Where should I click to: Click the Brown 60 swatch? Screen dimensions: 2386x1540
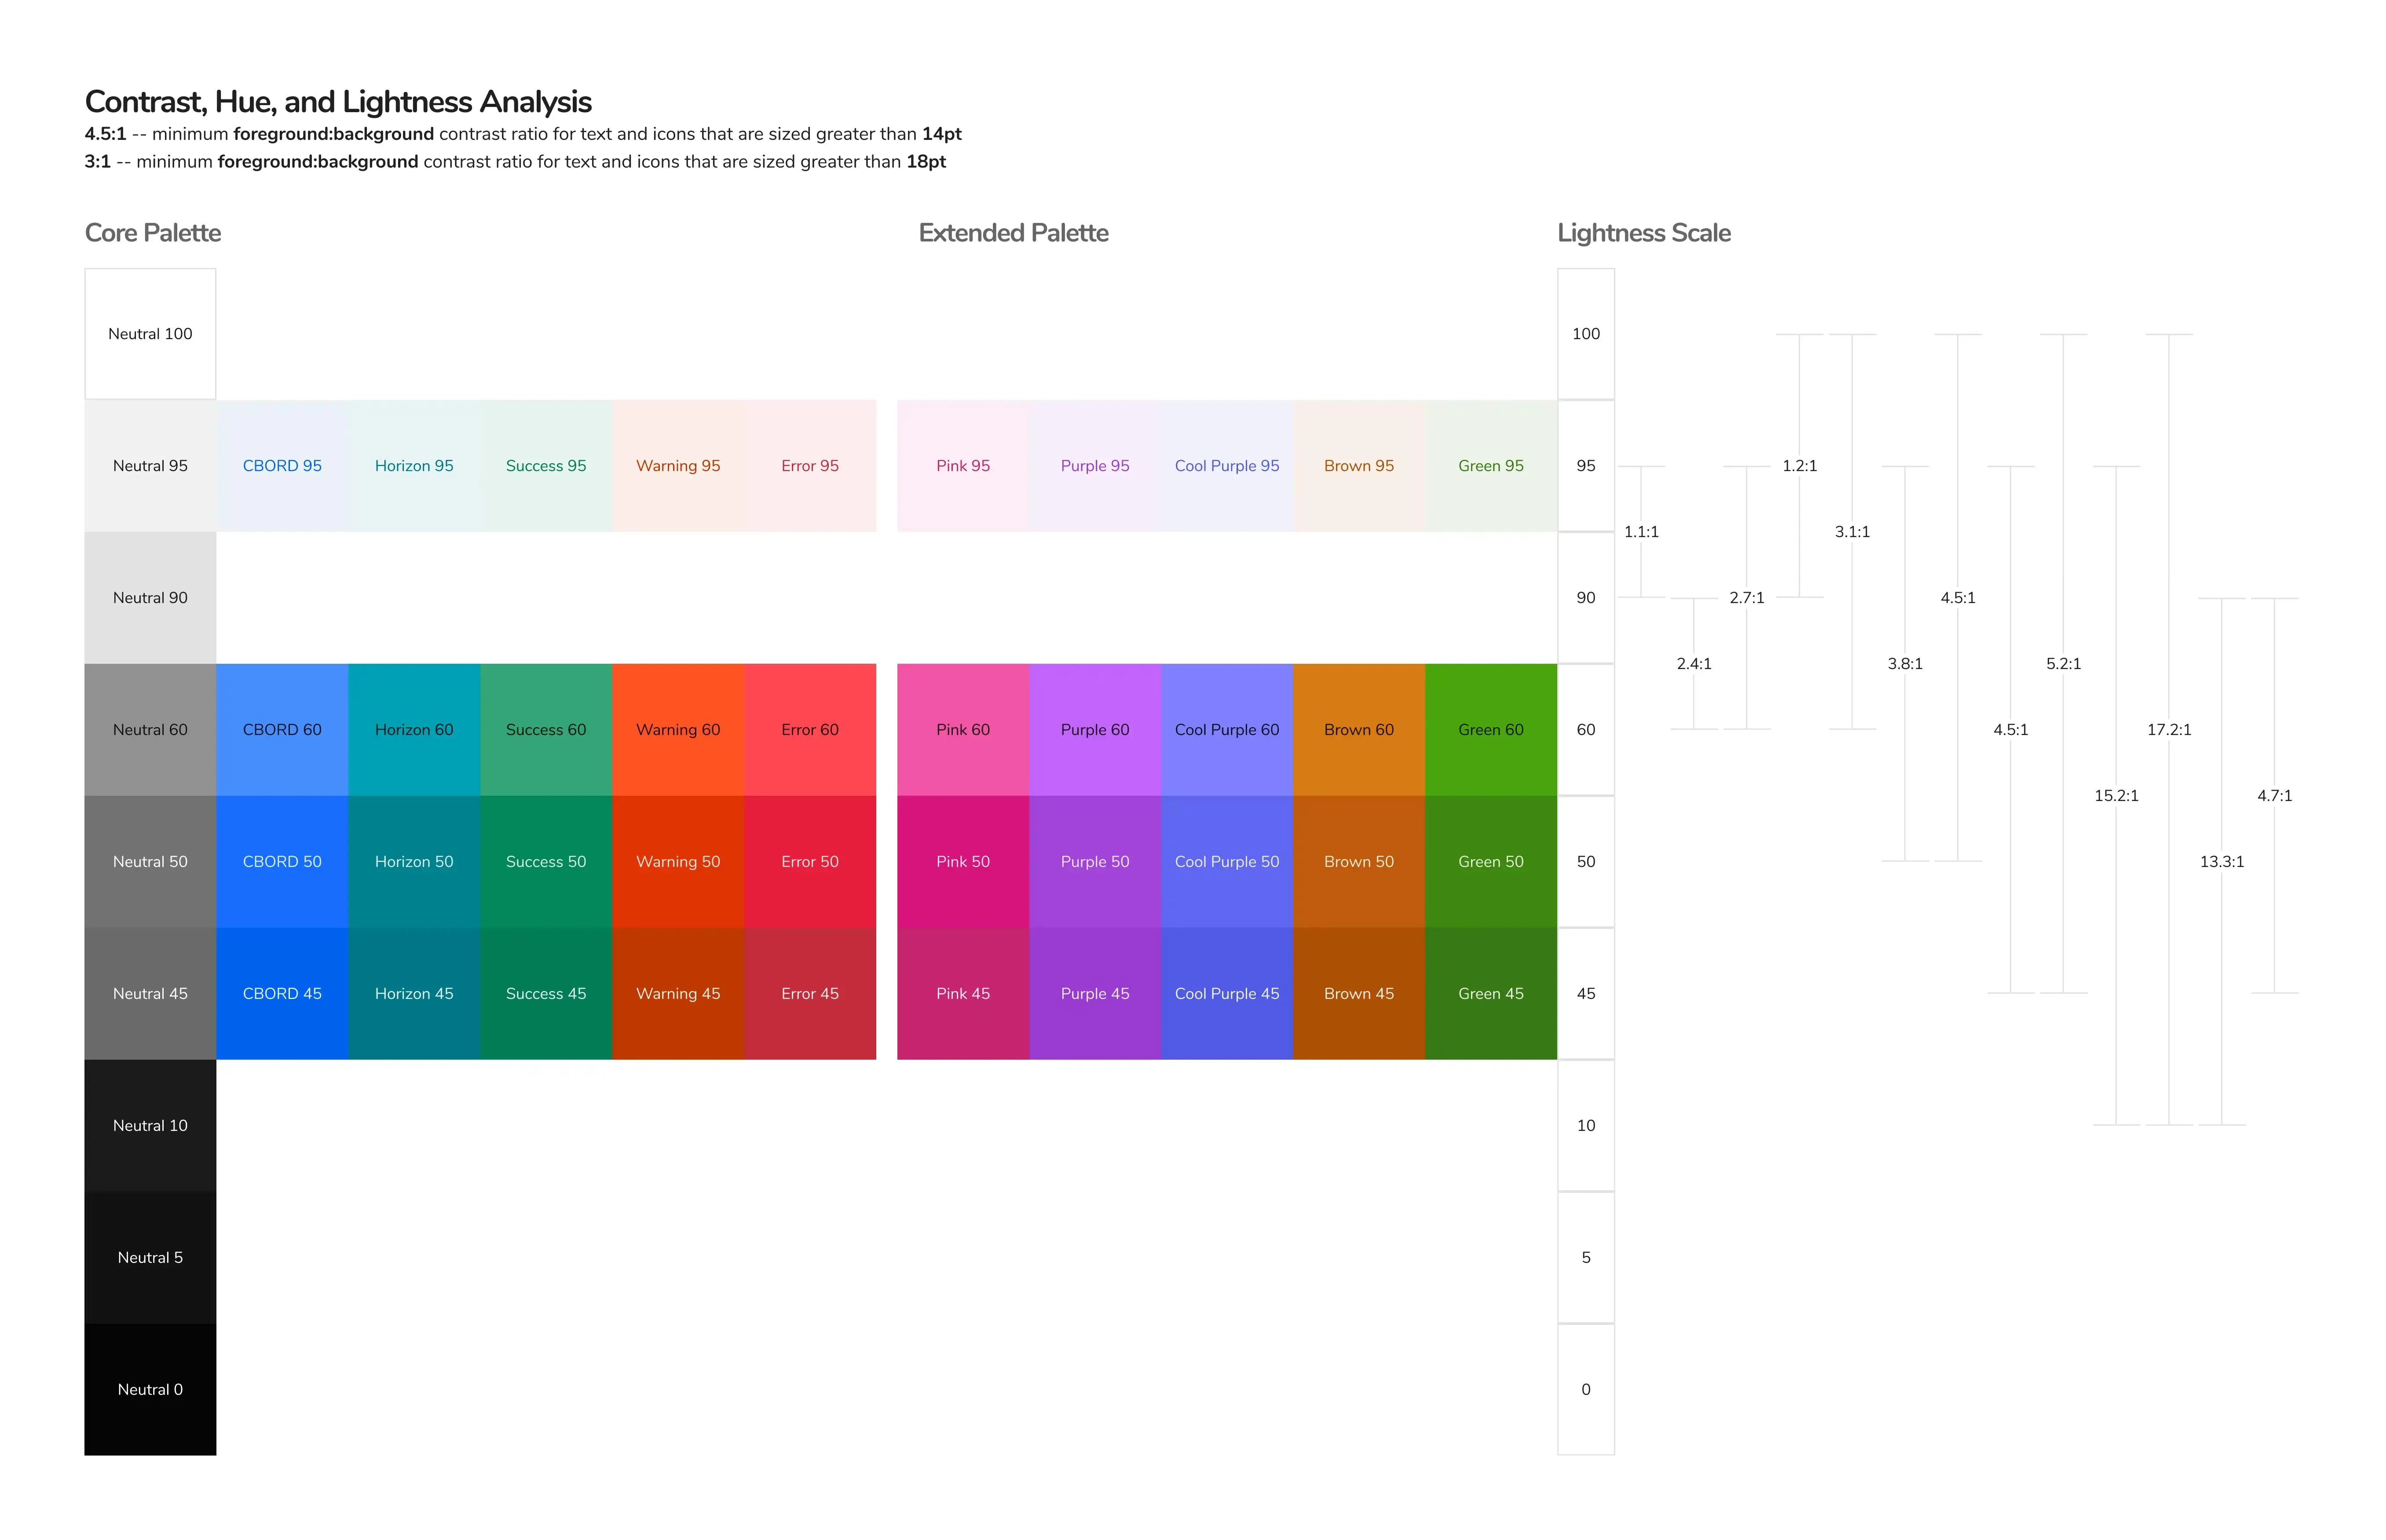[1358, 729]
